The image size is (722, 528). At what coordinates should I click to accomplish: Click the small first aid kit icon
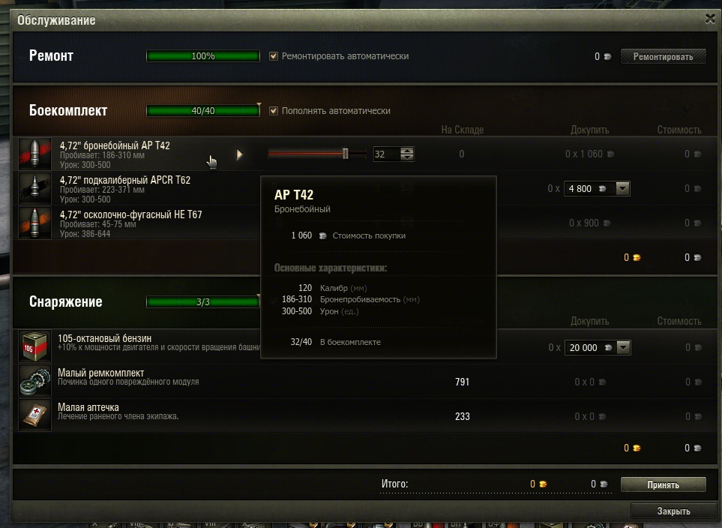[34, 415]
